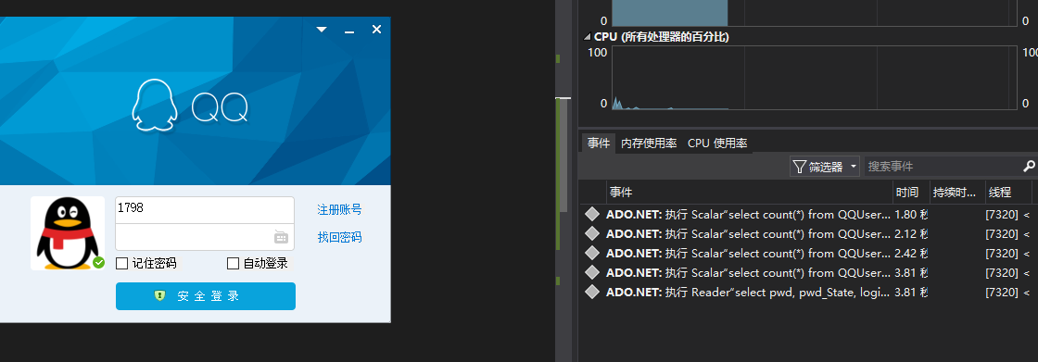Close the QQ login window
Viewport: 1038px width, 362px height.
coord(376,29)
